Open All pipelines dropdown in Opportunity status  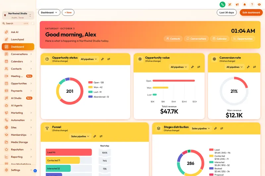(x=89, y=59)
